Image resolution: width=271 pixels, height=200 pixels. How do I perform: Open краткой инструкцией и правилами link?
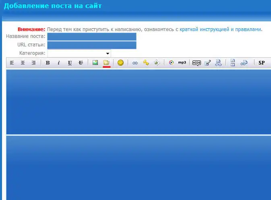[221, 29]
